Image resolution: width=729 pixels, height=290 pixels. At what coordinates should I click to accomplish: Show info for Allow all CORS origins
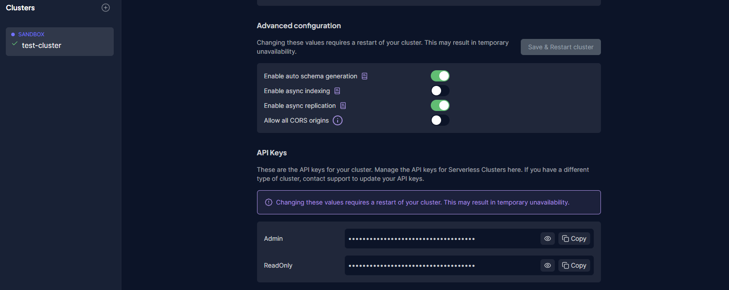point(338,120)
